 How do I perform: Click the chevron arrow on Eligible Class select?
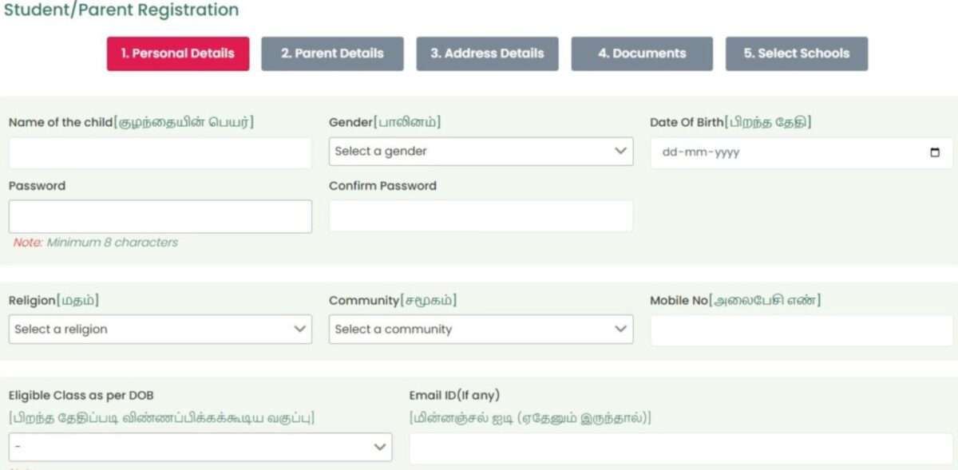pos(380,448)
